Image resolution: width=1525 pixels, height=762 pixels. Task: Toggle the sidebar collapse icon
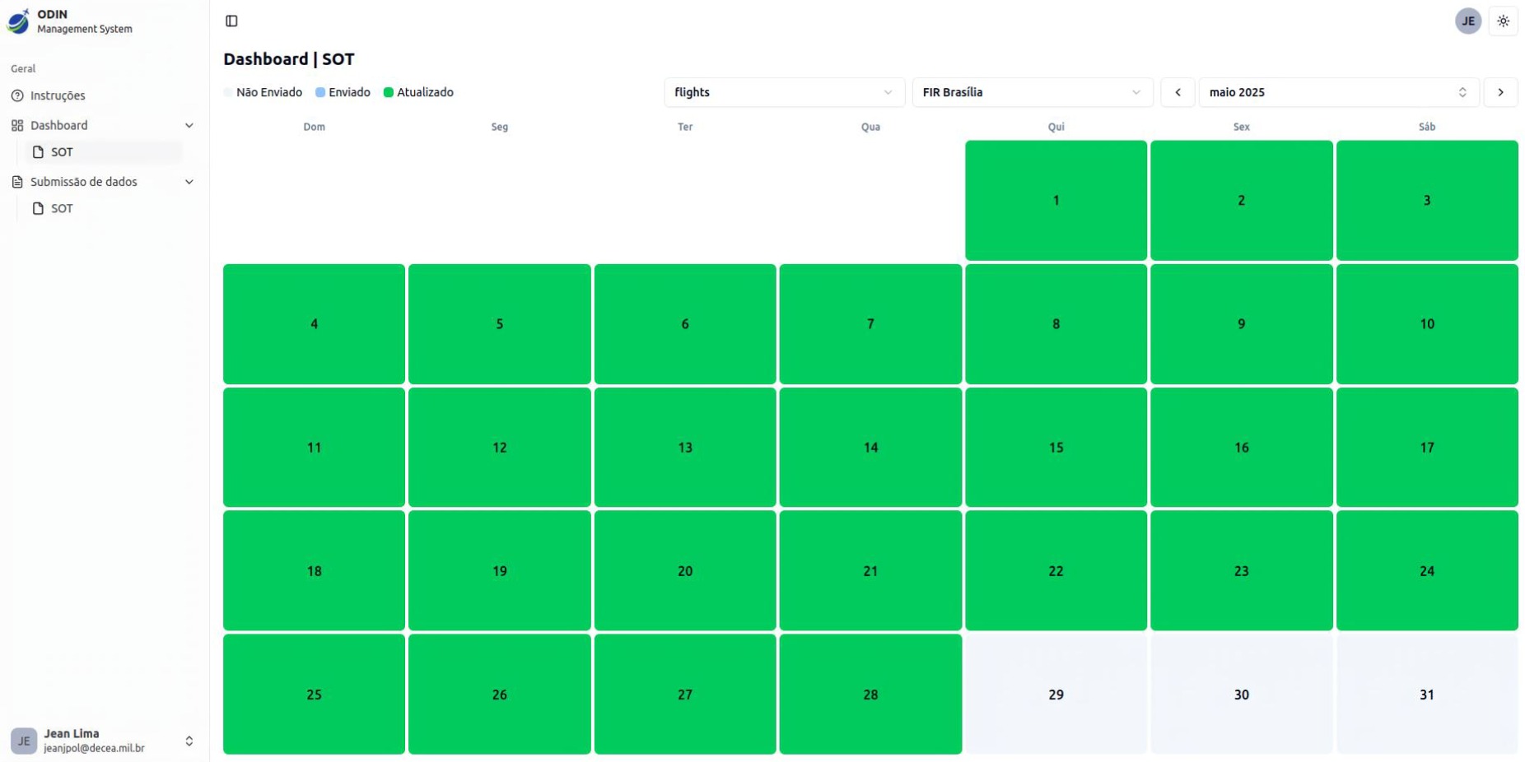pos(231,21)
